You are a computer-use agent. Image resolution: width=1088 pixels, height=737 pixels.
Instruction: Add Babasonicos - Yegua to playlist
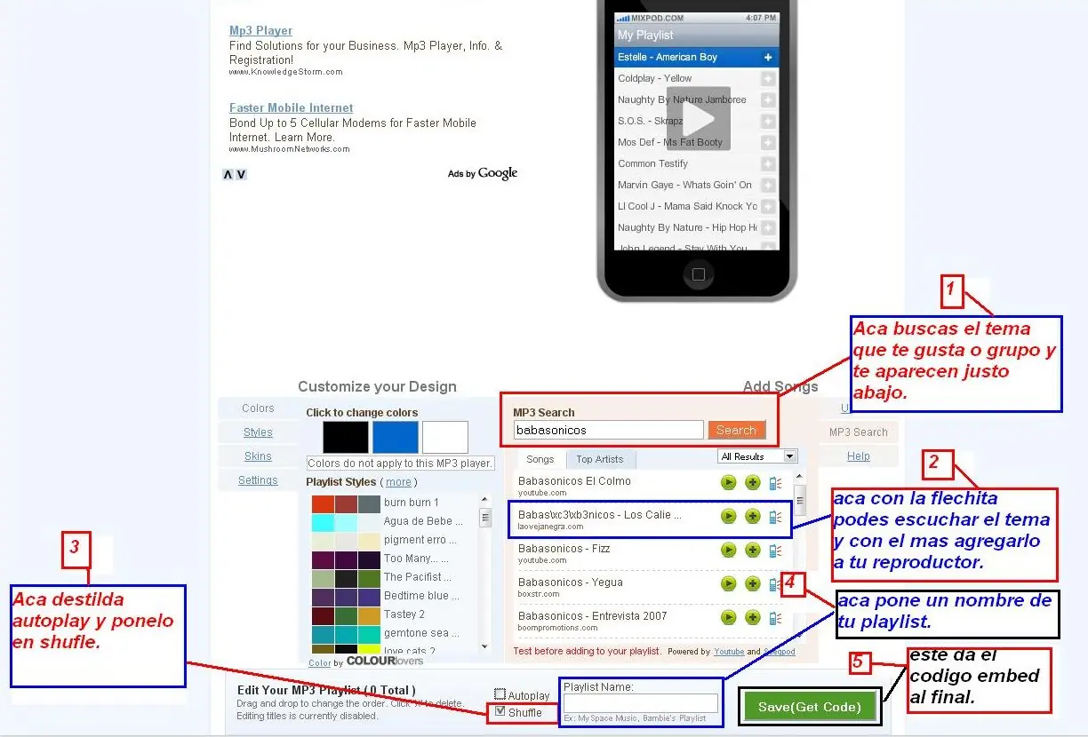pyautogui.click(x=753, y=584)
